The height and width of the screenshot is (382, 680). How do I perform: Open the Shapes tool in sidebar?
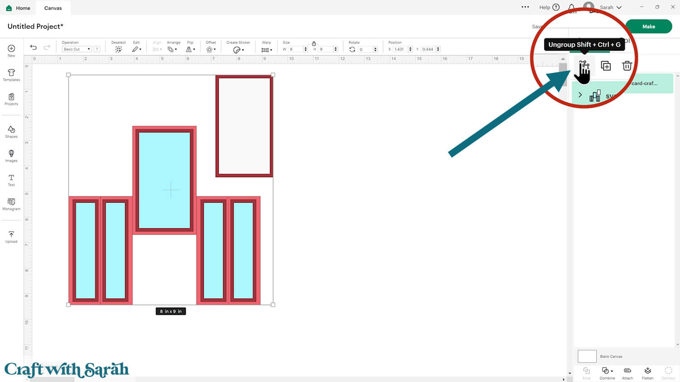[x=11, y=132]
